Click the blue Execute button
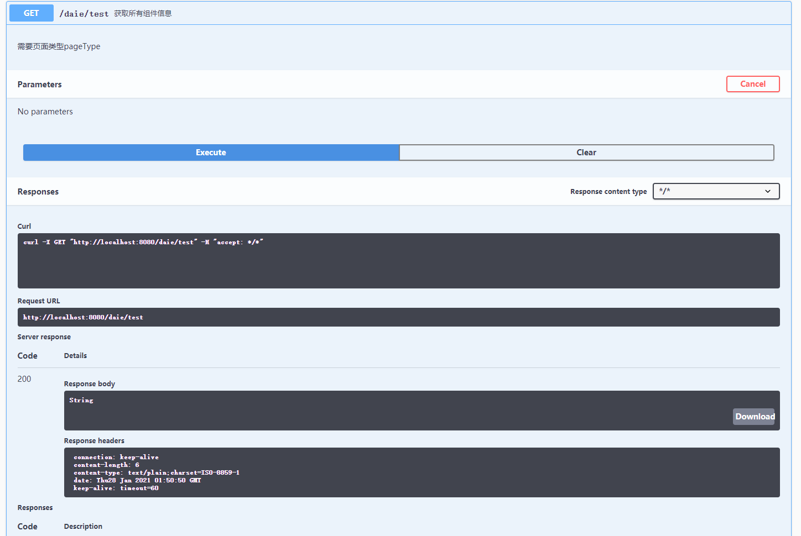Screen dimensions: 801x536 click(210, 152)
